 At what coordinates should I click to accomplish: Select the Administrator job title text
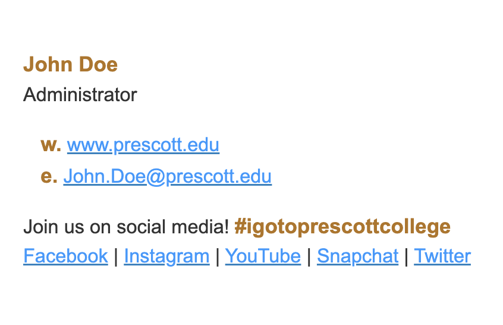point(80,95)
